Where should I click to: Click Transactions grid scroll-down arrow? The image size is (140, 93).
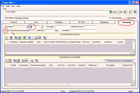click(134, 82)
